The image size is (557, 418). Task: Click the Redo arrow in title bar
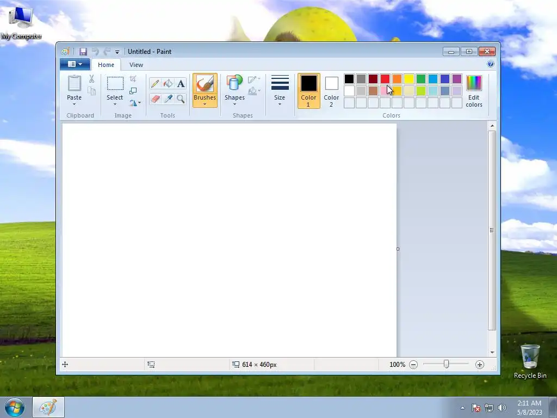(x=107, y=52)
